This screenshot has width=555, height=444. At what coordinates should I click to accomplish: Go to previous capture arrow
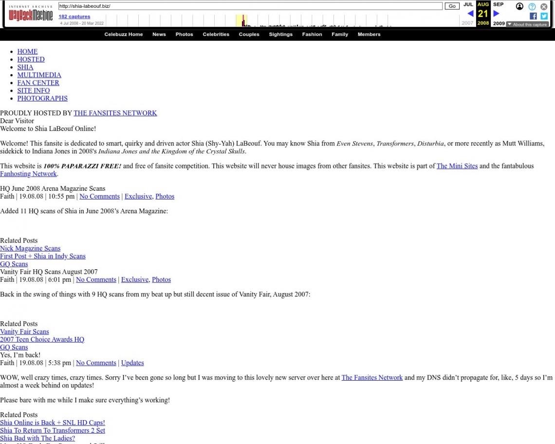[470, 14]
